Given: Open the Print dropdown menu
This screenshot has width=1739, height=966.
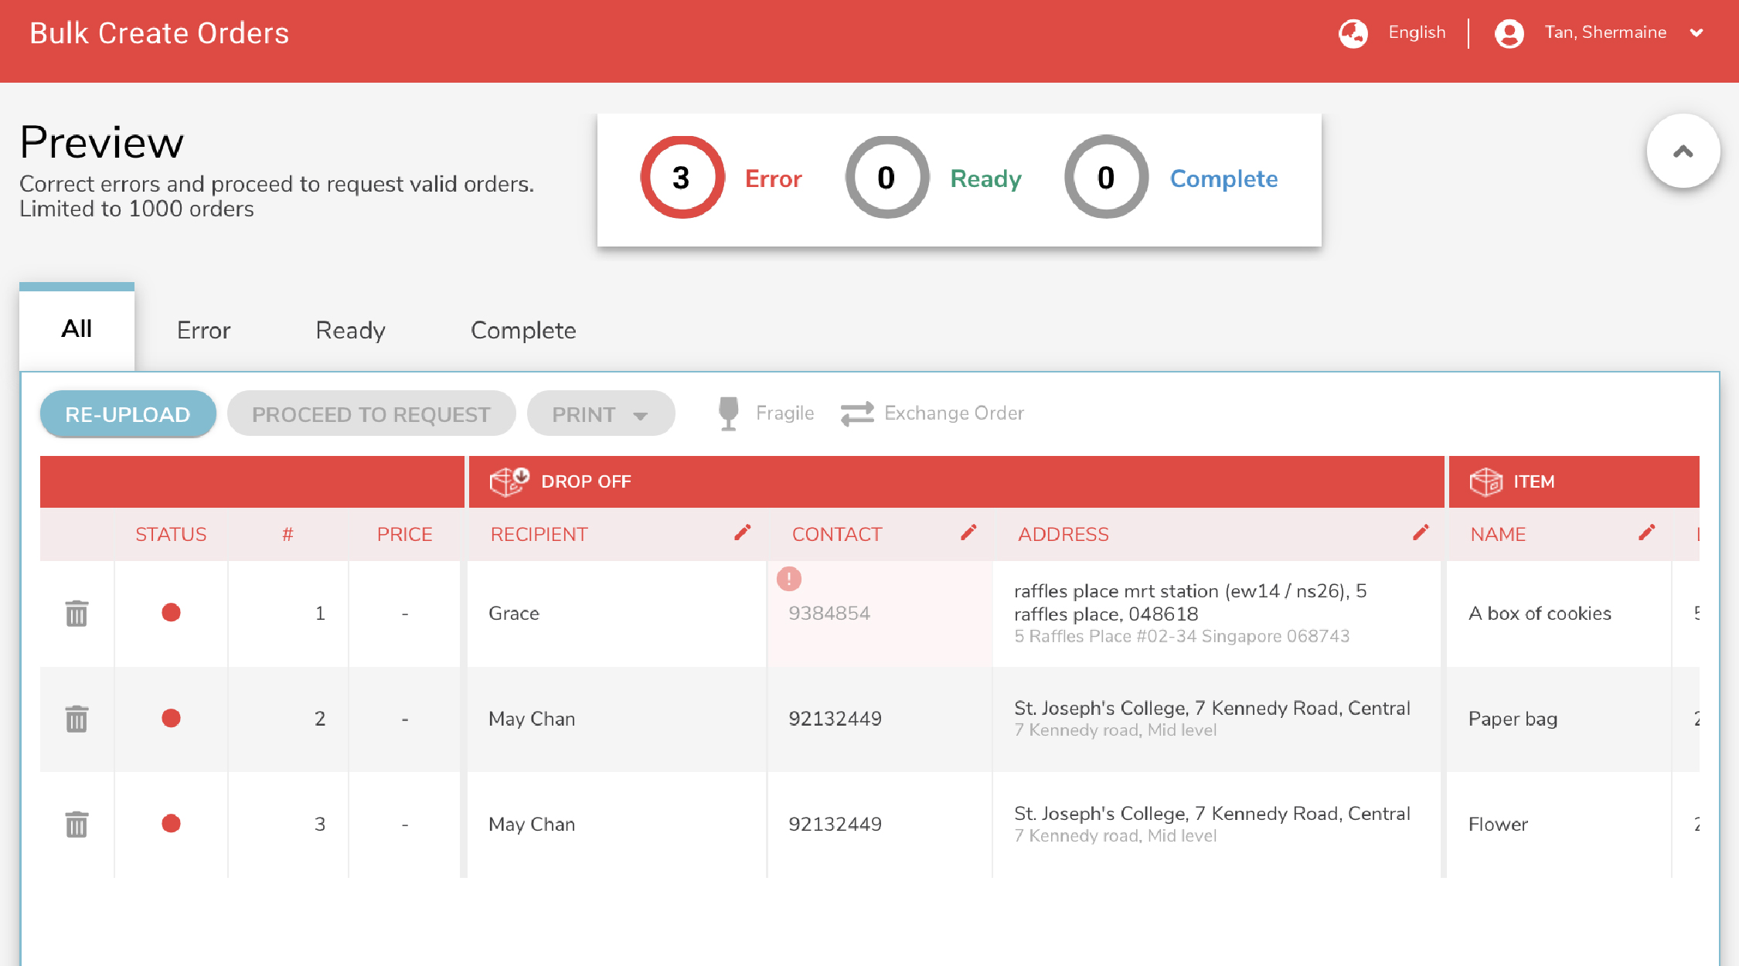Looking at the screenshot, I should 601,414.
